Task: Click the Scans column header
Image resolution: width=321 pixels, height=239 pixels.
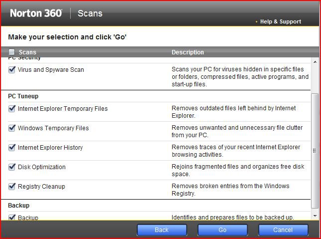Action: (27, 52)
